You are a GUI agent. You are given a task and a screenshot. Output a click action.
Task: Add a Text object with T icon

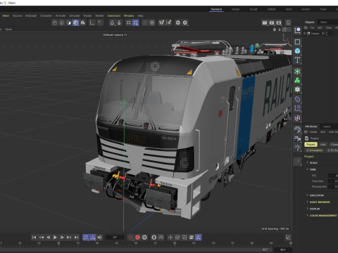click(297, 60)
